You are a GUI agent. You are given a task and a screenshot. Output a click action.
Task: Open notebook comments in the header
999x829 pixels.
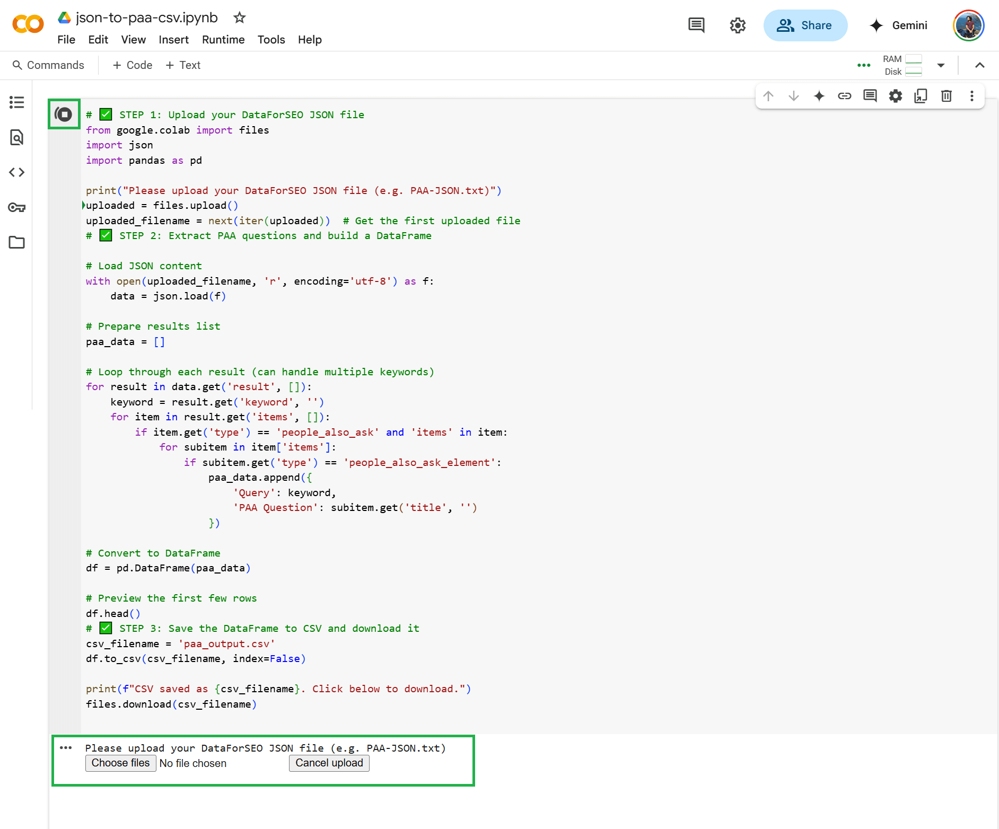click(696, 25)
